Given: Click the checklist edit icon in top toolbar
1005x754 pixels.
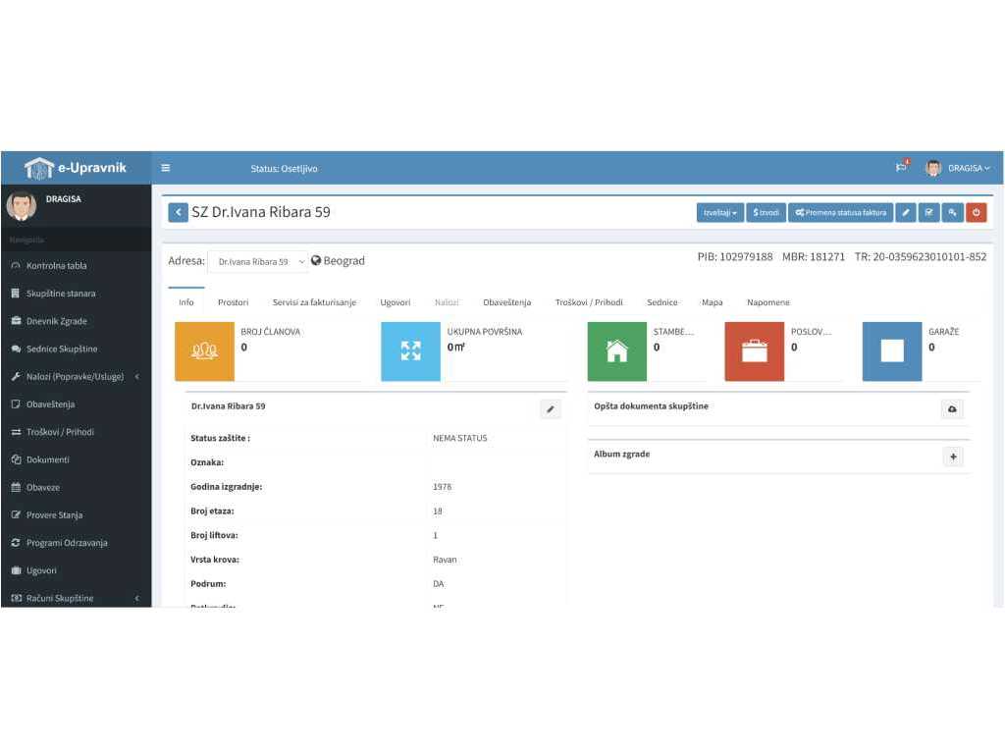Looking at the screenshot, I should pyautogui.click(x=929, y=212).
